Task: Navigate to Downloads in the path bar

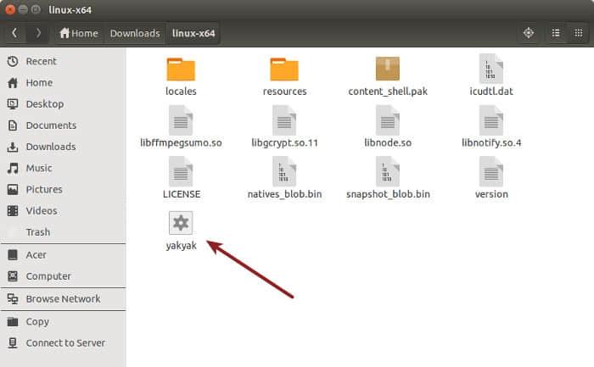Action: (x=134, y=33)
